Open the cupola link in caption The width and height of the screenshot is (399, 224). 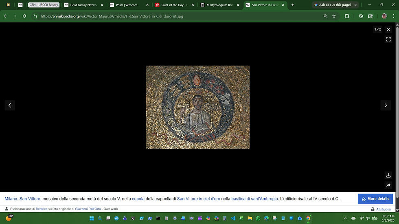(x=138, y=199)
